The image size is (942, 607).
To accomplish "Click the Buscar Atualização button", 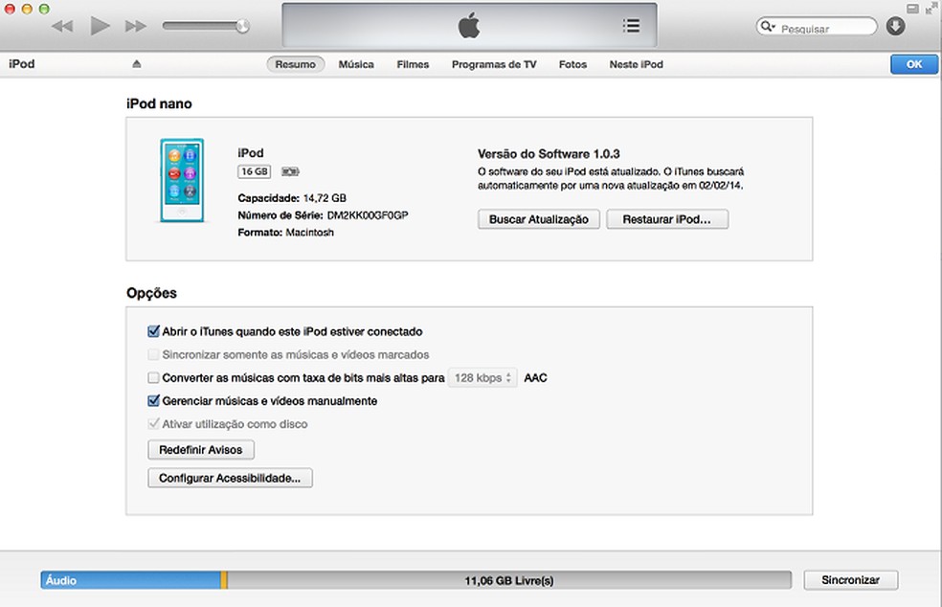I will tap(538, 218).
